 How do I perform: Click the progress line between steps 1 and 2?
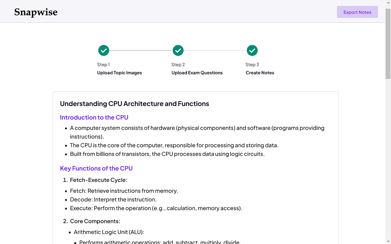click(x=141, y=50)
